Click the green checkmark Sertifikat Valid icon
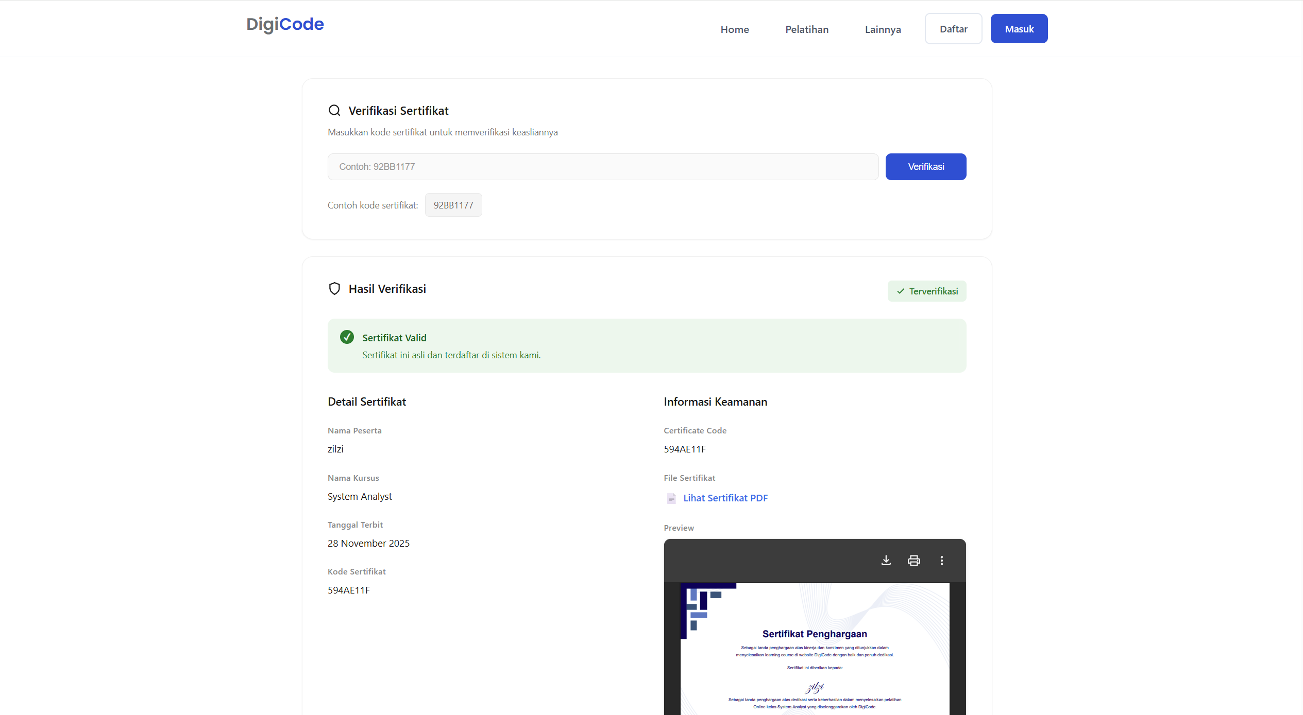1303x715 pixels. pyautogui.click(x=347, y=337)
